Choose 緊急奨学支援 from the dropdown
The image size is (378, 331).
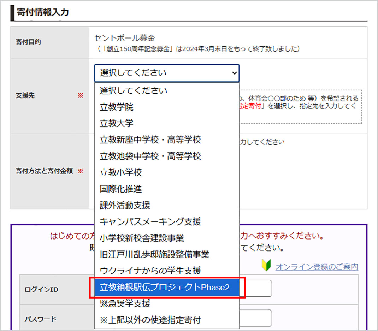(x=125, y=303)
